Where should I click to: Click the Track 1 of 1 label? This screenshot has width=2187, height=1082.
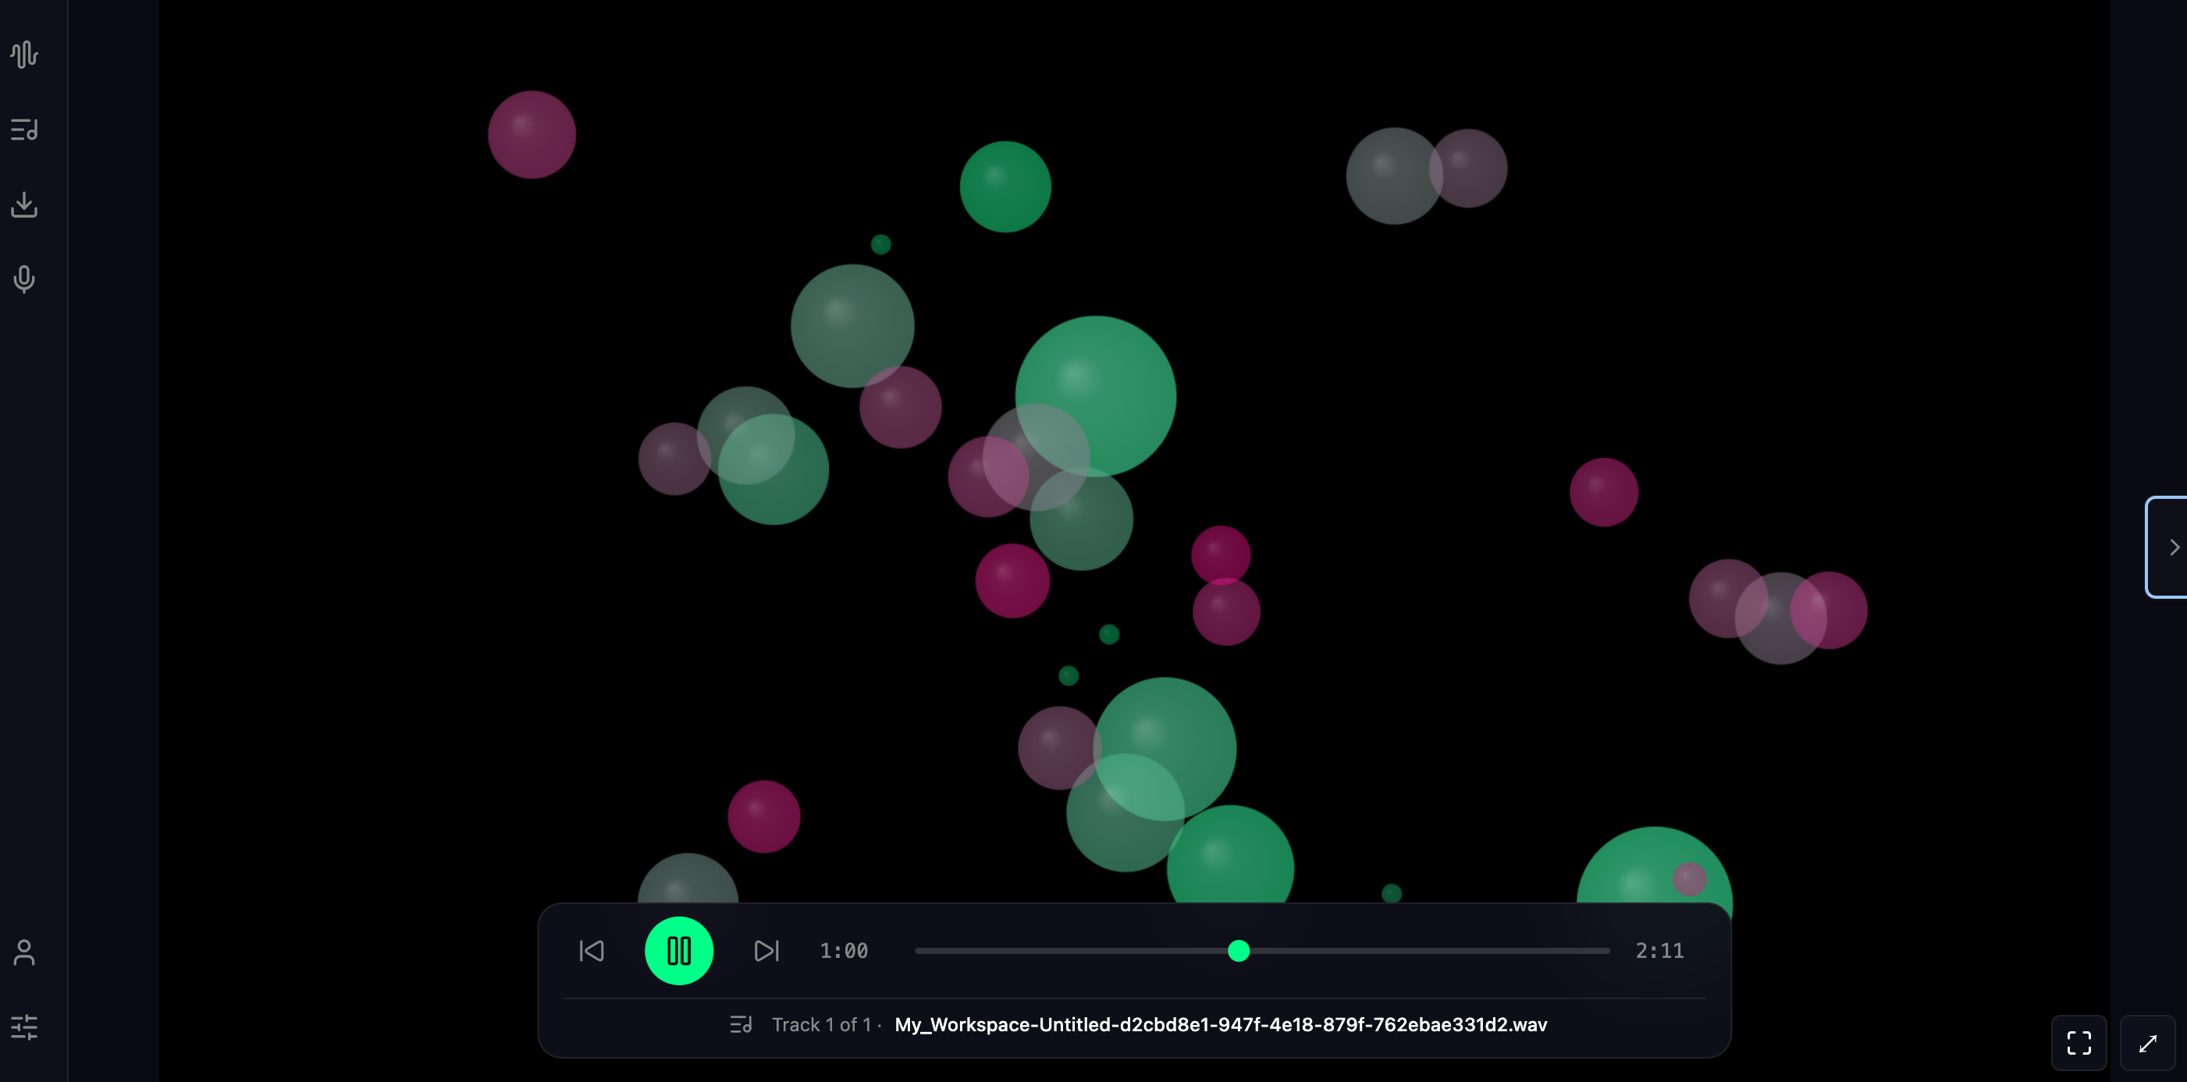pos(822,1024)
